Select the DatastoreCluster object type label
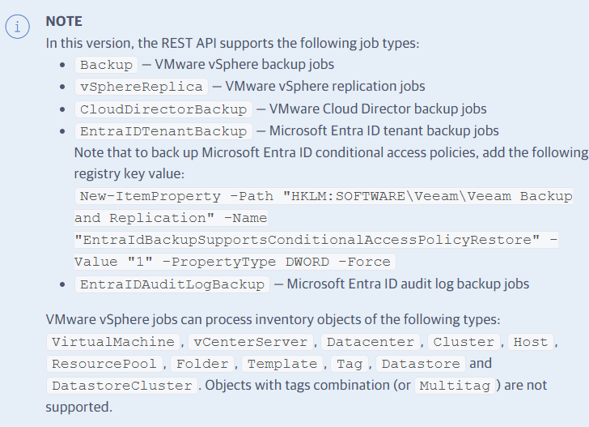Viewport: 589px width, 427px height. (121, 386)
